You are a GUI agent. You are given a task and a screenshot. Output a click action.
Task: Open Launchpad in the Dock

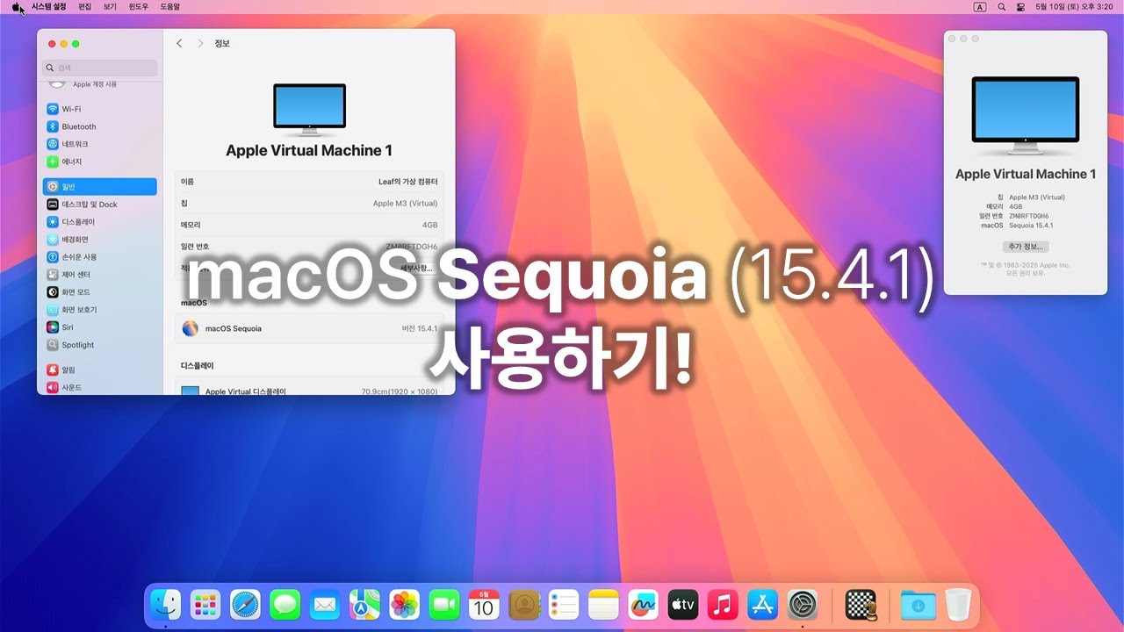pos(205,605)
